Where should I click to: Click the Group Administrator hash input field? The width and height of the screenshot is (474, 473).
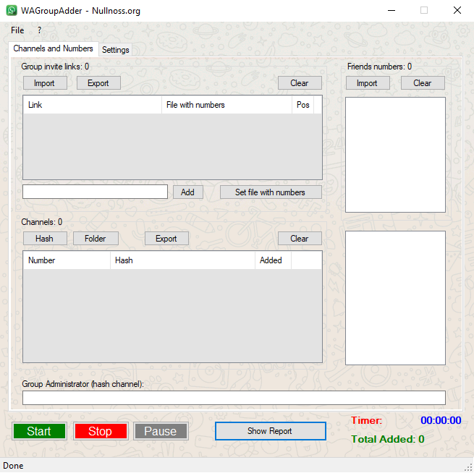click(234, 398)
